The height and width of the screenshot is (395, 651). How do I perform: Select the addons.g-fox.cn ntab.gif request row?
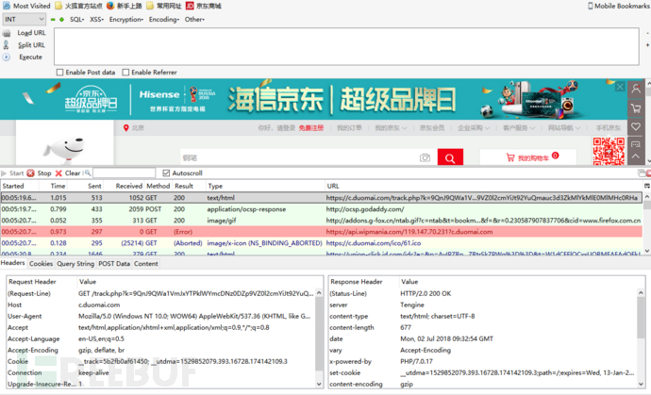322,221
